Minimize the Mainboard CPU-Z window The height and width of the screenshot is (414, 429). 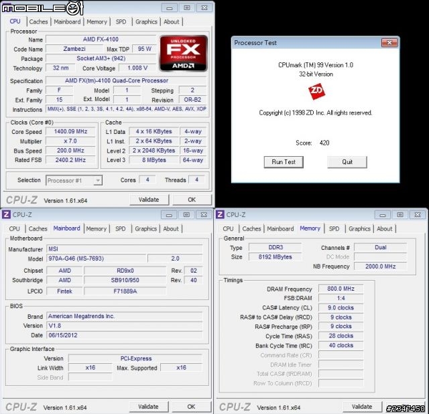pos(169,214)
